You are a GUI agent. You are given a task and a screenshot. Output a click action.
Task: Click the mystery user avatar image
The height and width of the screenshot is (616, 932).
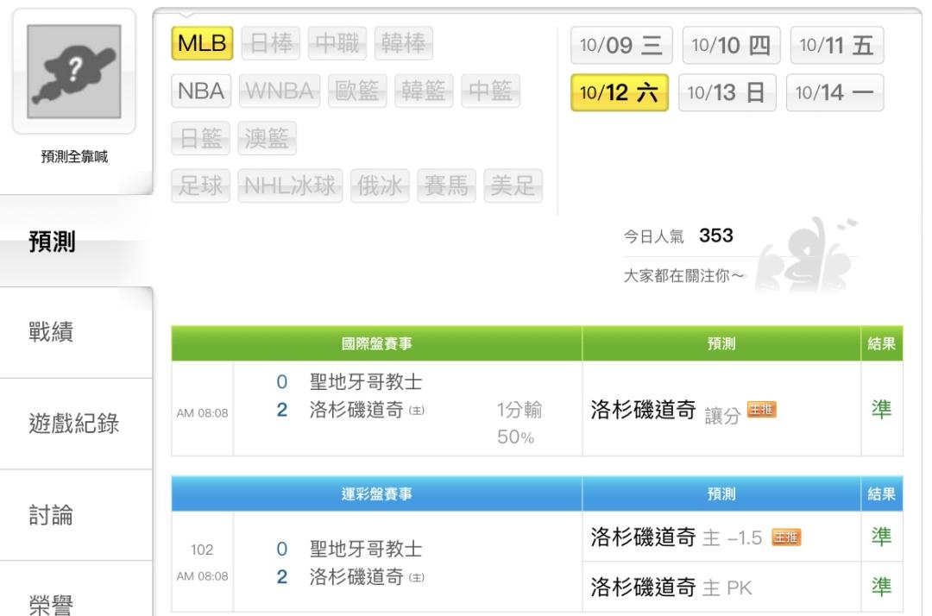pos(74,71)
